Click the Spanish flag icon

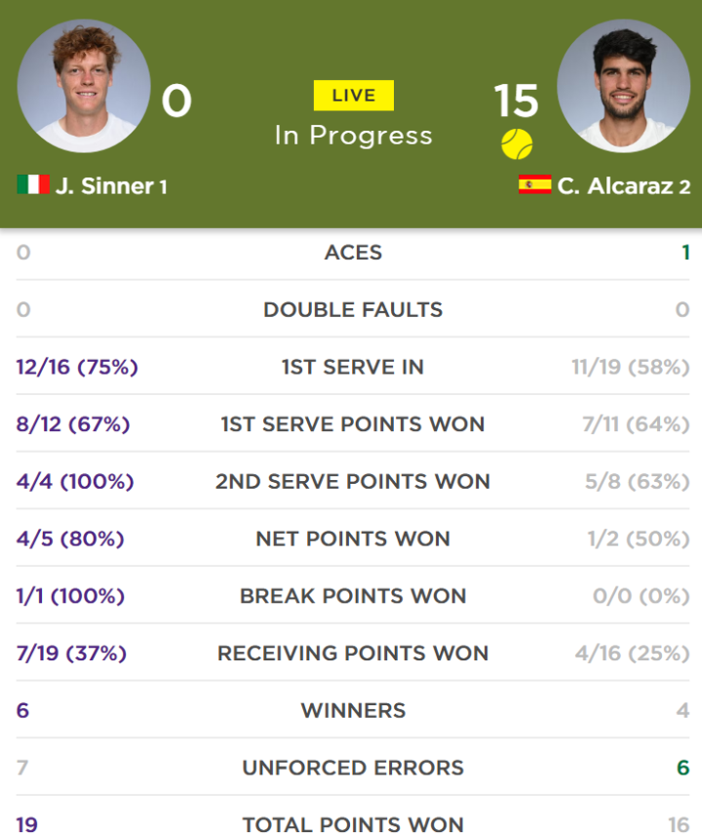(x=534, y=184)
